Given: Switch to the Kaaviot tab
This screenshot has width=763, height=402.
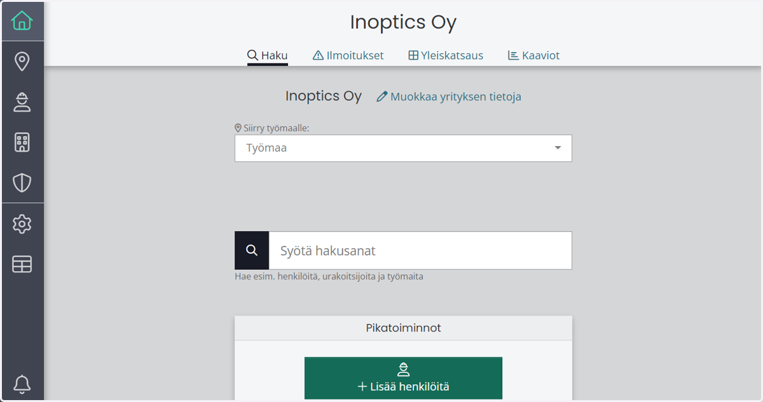Looking at the screenshot, I should tap(533, 55).
